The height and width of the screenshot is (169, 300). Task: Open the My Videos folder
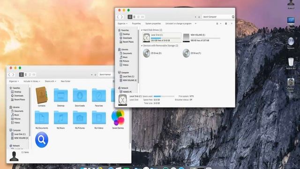tap(99, 117)
